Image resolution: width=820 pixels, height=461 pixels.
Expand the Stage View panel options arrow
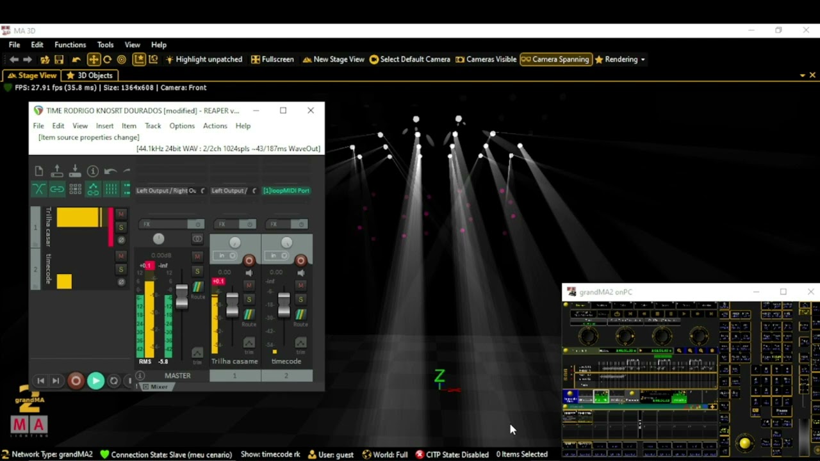[x=803, y=76]
